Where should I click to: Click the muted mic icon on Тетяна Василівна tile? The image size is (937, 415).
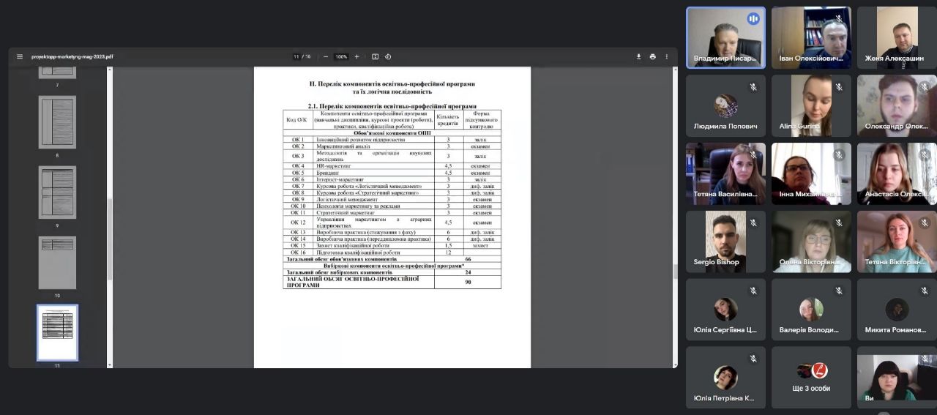click(753, 155)
